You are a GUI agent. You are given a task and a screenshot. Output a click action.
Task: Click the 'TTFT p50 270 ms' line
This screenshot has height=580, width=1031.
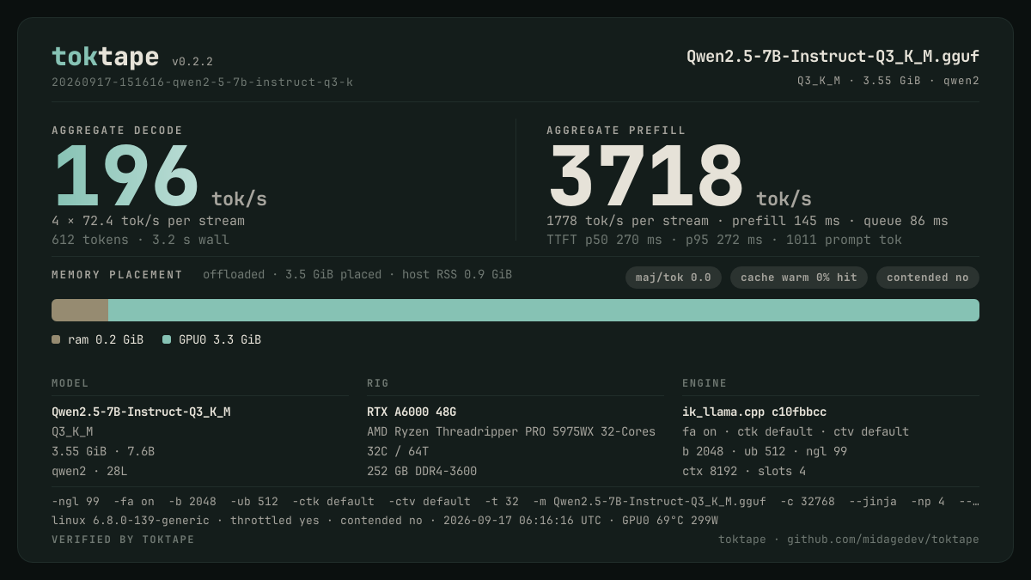tap(724, 240)
